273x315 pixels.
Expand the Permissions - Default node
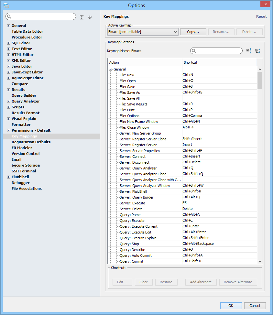[x=8, y=131]
